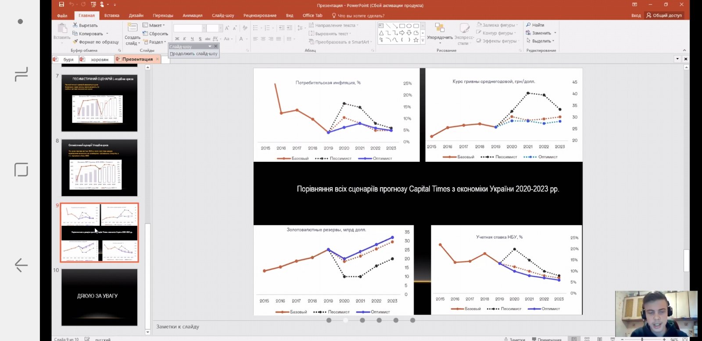The height and width of the screenshot is (341, 702).
Task: Click 'Tell me what you want' search box
Action: click(x=358, y=15)
